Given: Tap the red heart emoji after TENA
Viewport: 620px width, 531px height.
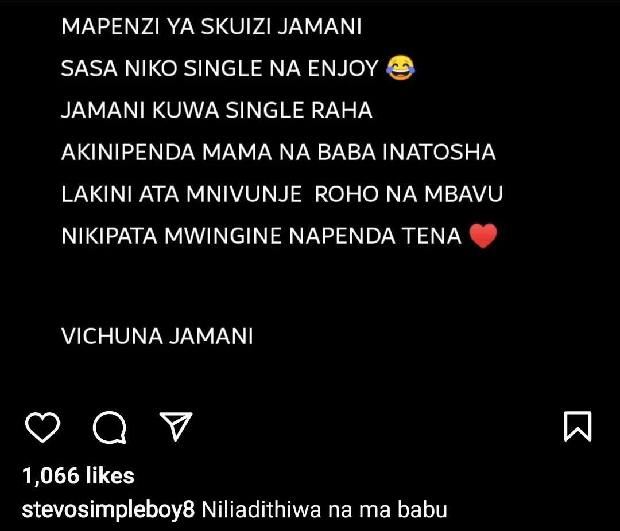Looking at the screenshot, I should coord(483,236).
